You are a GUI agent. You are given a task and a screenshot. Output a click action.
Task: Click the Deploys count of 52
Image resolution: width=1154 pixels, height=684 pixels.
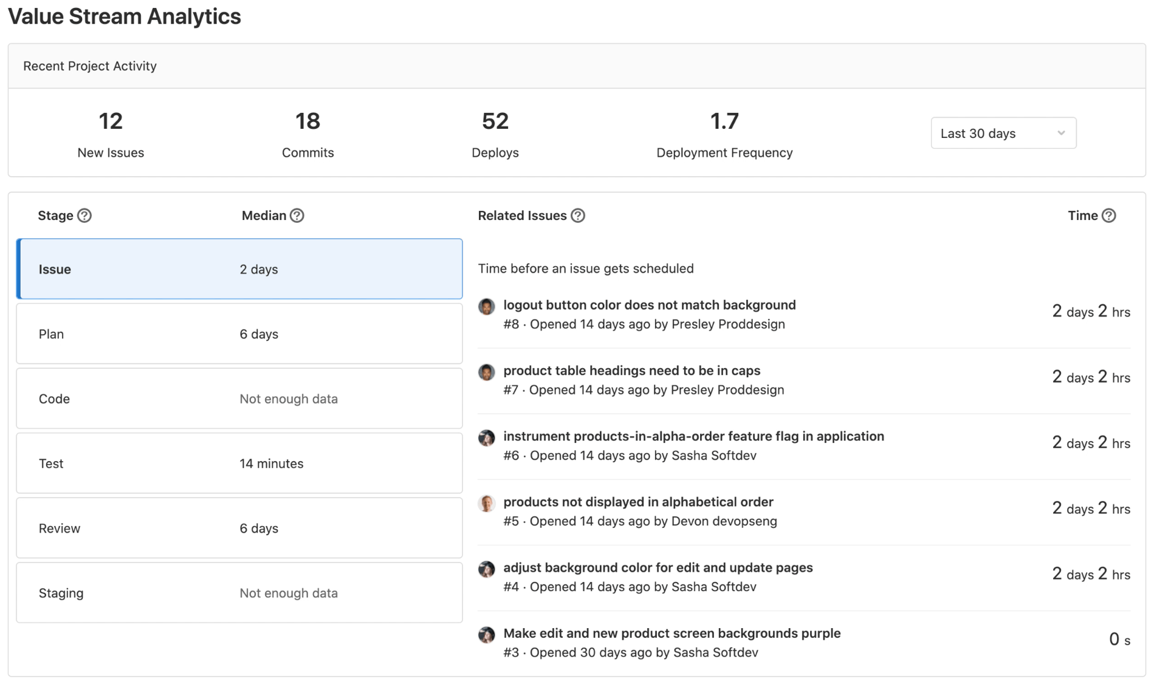tap(495, 121)
